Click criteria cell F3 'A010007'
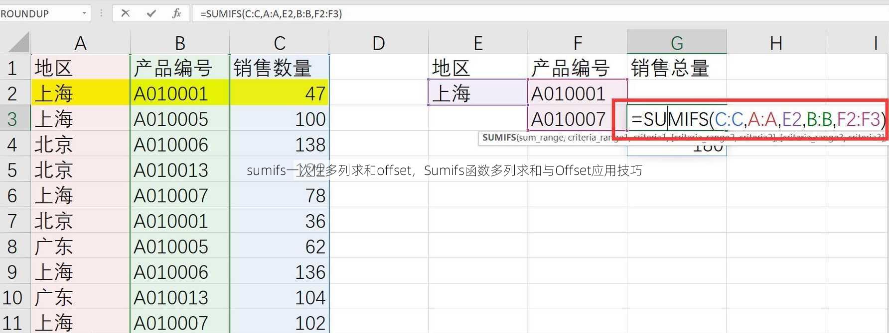Viewport: 889px width, 333px height. (x=578, y=119)
